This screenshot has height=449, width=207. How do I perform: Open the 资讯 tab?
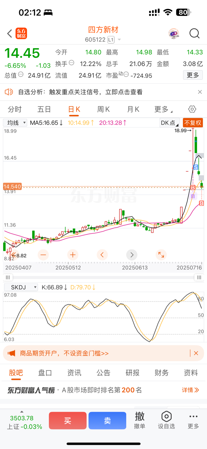(74, 373)
